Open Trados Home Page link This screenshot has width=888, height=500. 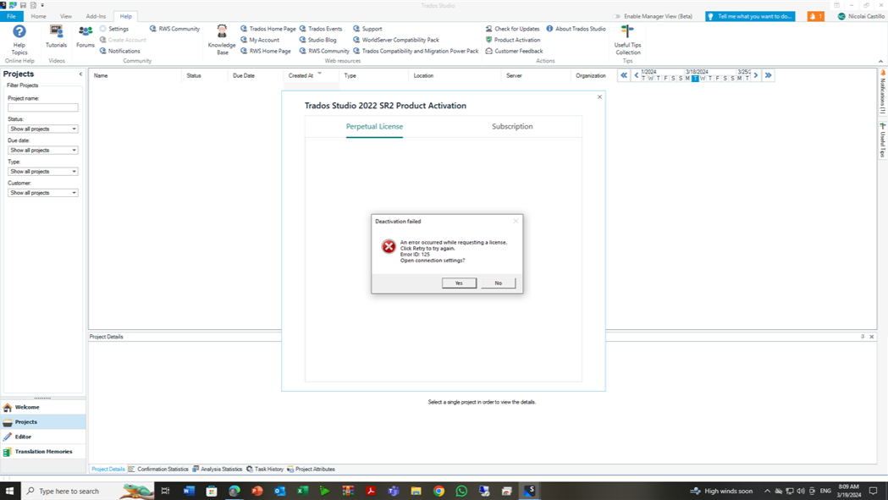pyautogui.click(x=268, y=29)
